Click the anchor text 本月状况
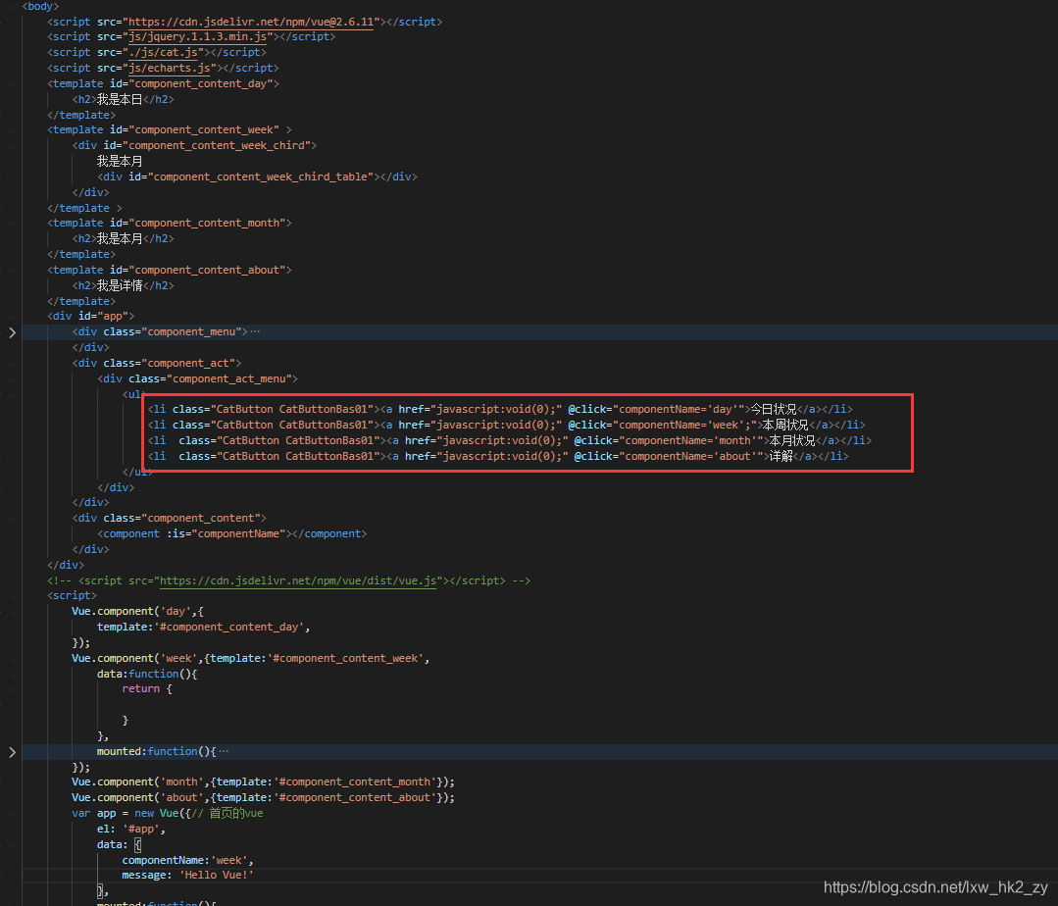Image resolution: width=1058 pixels, height=906 pixels. (793, 440)
